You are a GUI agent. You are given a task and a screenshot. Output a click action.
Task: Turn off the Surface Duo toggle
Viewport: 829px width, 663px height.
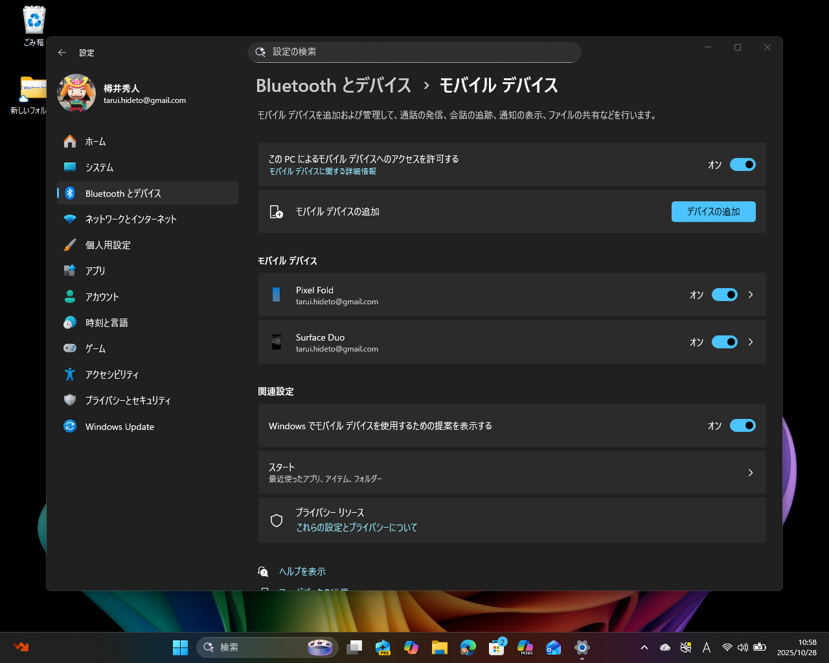(725, 342)
